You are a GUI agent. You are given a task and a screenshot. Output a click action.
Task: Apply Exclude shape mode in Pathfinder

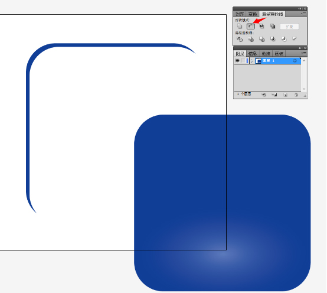273,26
